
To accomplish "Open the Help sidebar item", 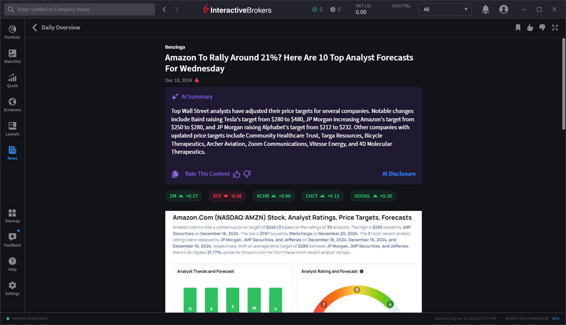I will [12, 264].
